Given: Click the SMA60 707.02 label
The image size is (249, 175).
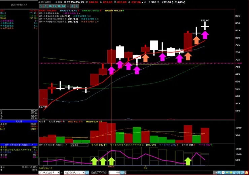Looking at the screenshot, I should pos(114,11).
